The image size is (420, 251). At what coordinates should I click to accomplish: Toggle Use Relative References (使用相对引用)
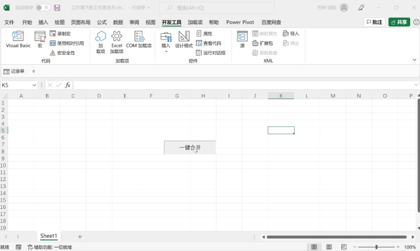pyautogui.click(x=66, y=43)
